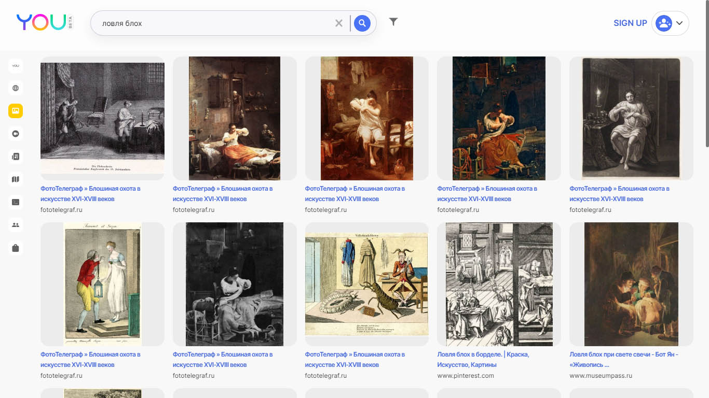
Task: Select the Images search icon in sidebar
Action: [x=16, y=111]
